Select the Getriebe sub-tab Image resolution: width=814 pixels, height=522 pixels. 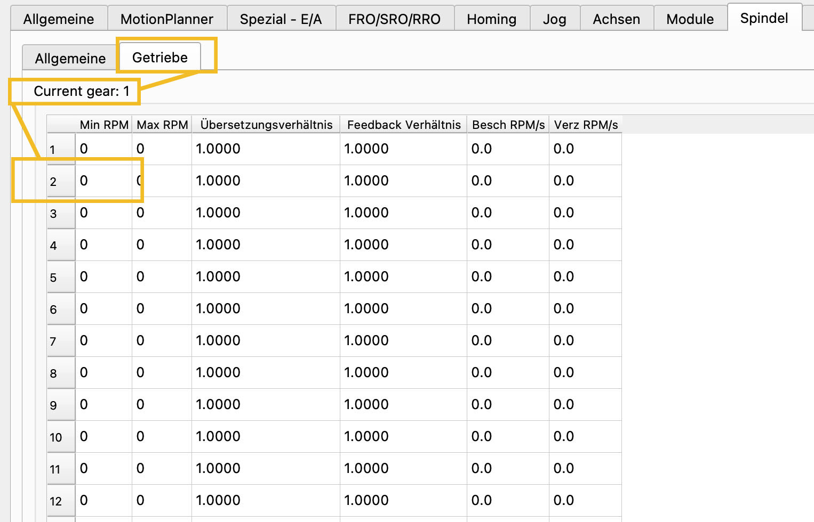159,58
